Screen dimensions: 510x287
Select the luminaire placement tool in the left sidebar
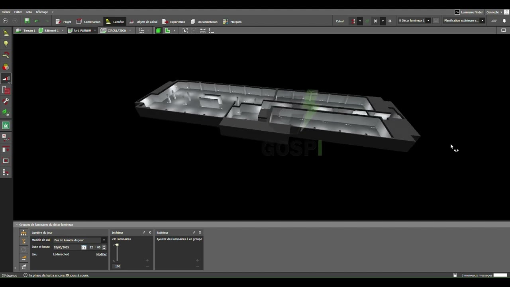tap(6, 33)
